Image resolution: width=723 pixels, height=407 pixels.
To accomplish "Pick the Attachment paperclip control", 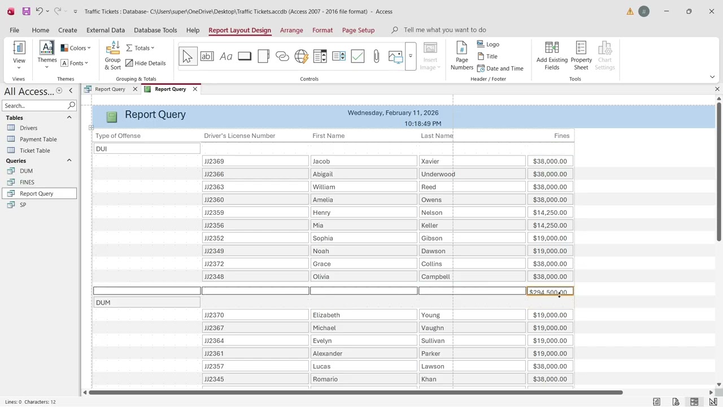I will coord(376,57).
